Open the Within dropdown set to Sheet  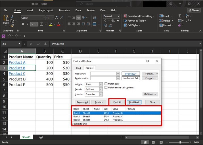point(101,85)
